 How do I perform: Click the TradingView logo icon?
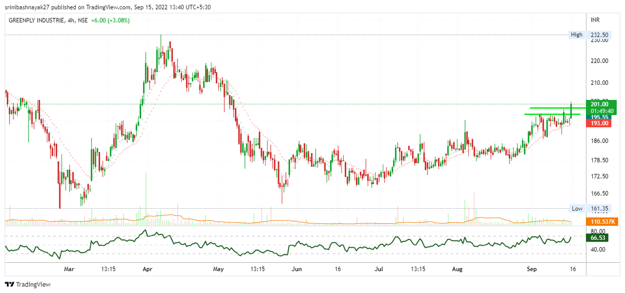point(10,285)
